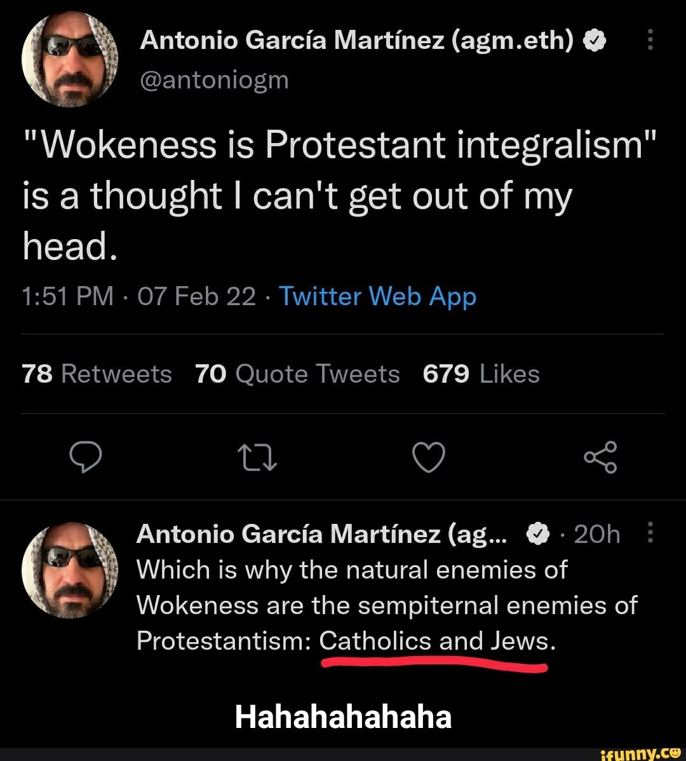Viewport: 686px width, 761px height.
Task: Open the reply tweet's profile avatar
Action: [70, 570]
